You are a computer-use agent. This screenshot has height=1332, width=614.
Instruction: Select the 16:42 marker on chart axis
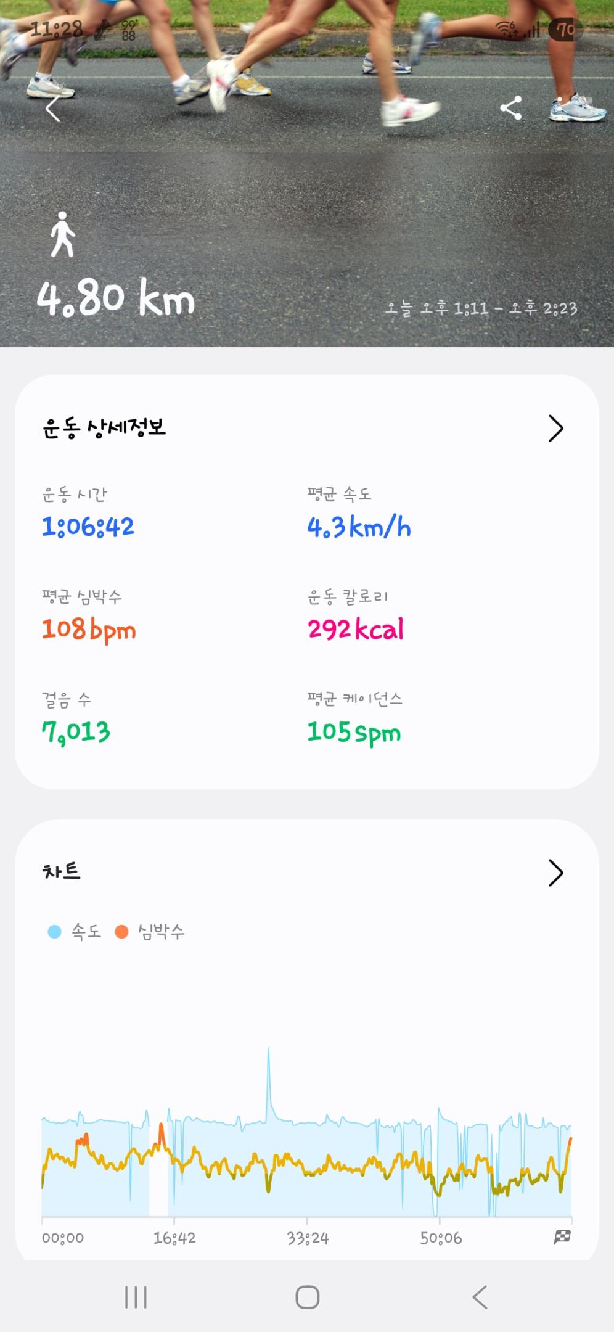(174, 1238)
